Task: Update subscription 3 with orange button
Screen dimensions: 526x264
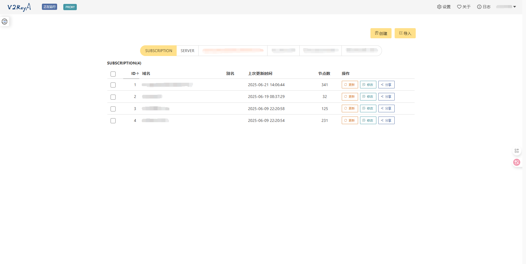Action: (350, 109)
